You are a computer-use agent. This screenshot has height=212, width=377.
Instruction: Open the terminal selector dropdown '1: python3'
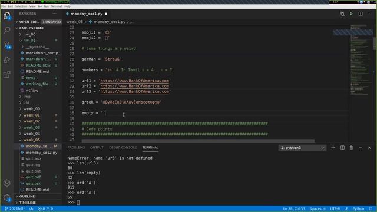pyautogui.click(x=302, y=148)
